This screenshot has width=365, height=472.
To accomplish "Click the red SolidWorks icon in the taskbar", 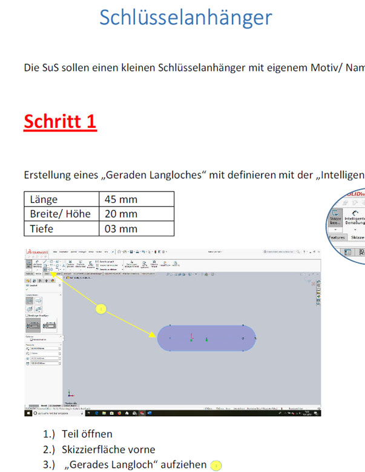I will click(x=142, y=413).
